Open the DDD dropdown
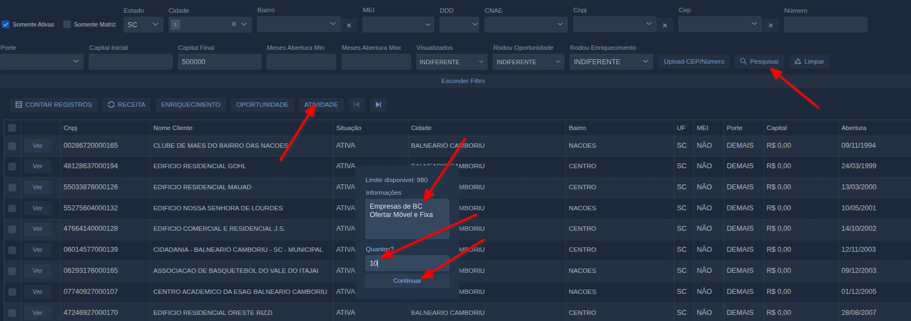The image size is (911, 321). (459, 24)
